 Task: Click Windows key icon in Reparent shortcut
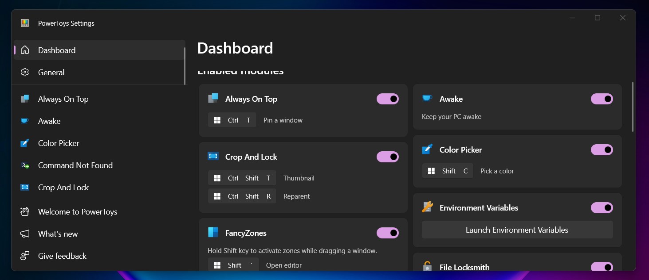coord(217,196)
